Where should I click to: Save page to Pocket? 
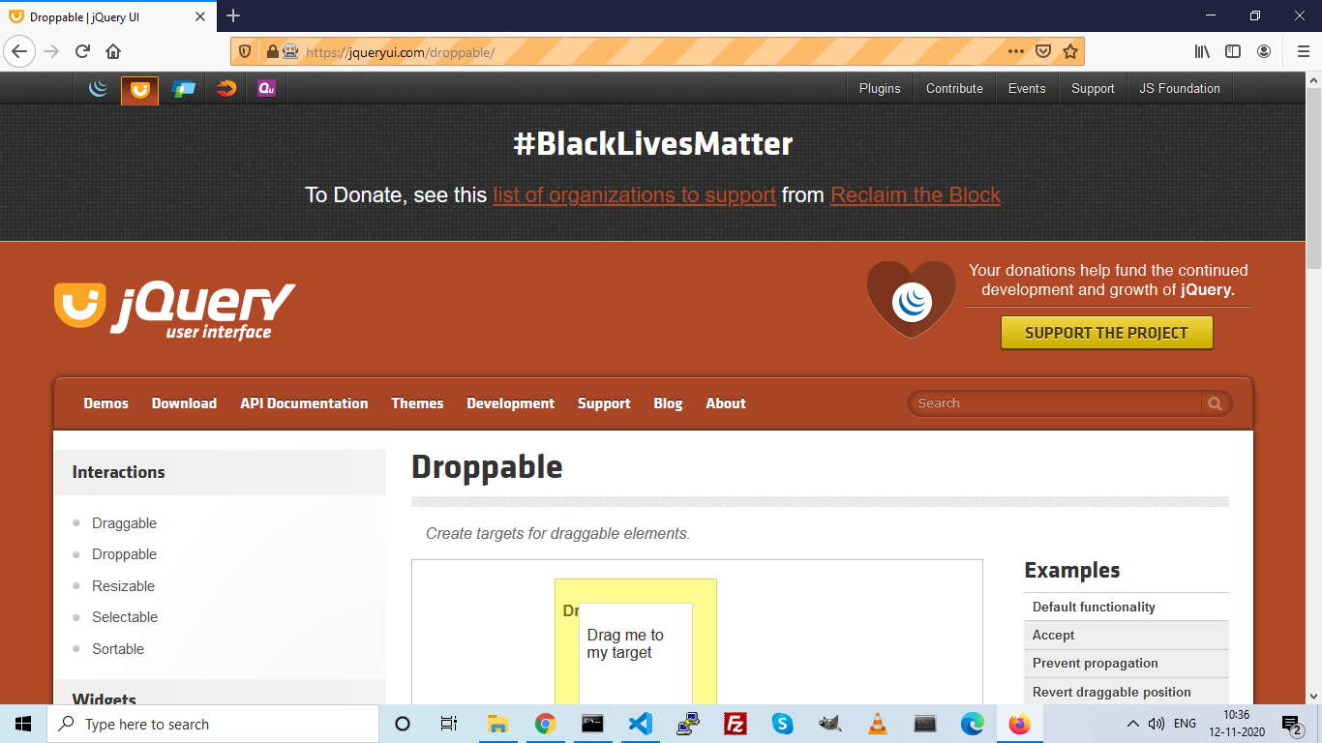(x=1043, y=51)
